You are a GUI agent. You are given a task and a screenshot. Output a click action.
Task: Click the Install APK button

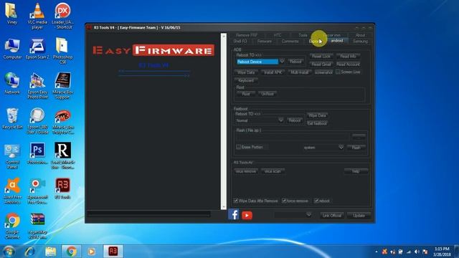[x=273, y=72]
